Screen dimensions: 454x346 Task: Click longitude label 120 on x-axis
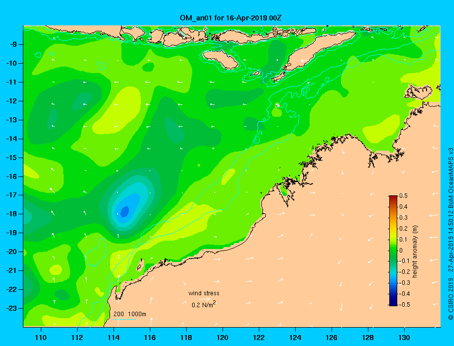click(x=223, y=338)
